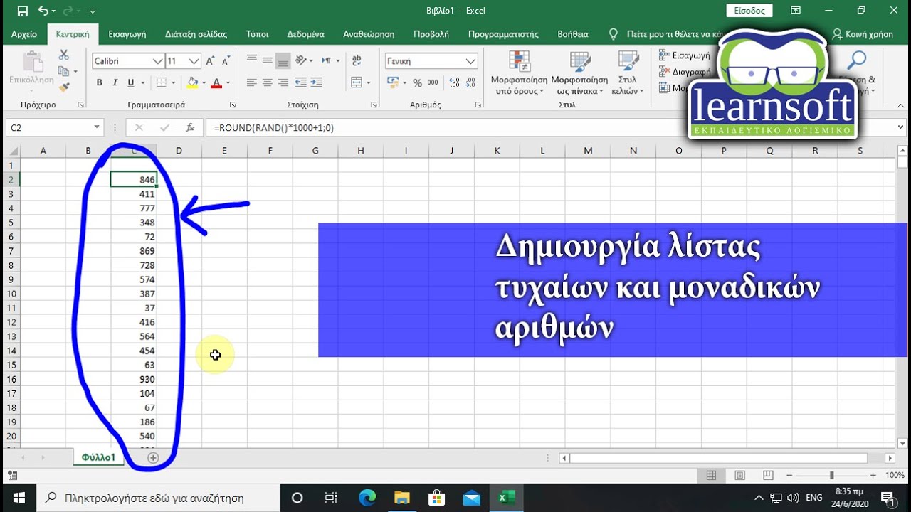Open Microsoft Store from the taskbar
Screen dimensions: 911x512
(x=436, y=498)
